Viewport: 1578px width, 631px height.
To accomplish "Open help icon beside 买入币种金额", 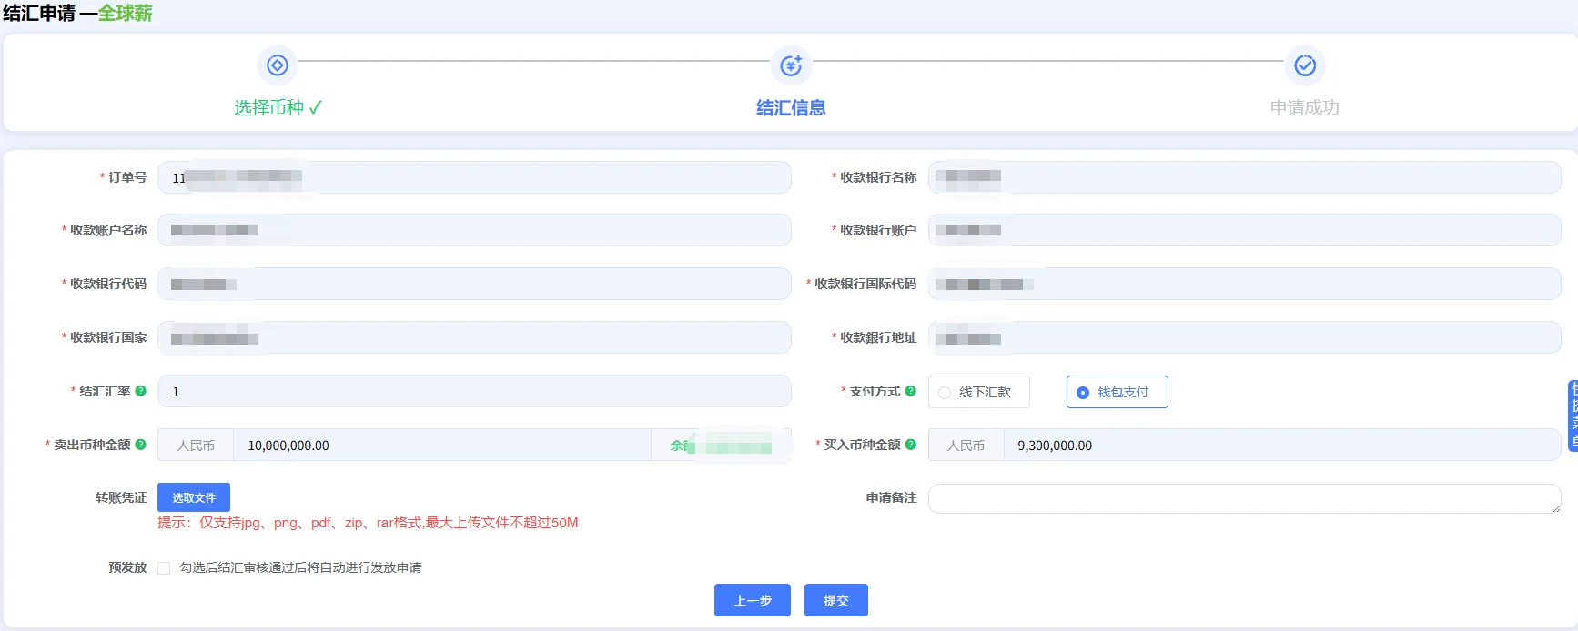I will [910, 445].
